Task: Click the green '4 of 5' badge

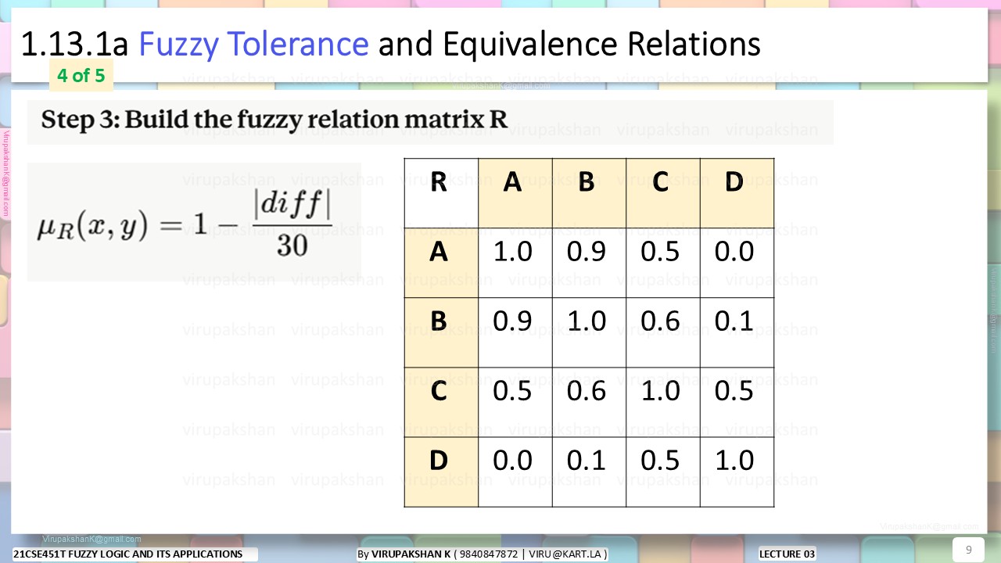Action: (81, 76)
